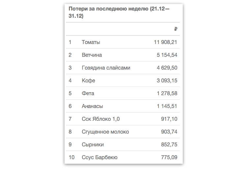This screenshot has width=247, height=169.
Task: Select Говядина слайсами in the list
Action: (x=106, y=68)
